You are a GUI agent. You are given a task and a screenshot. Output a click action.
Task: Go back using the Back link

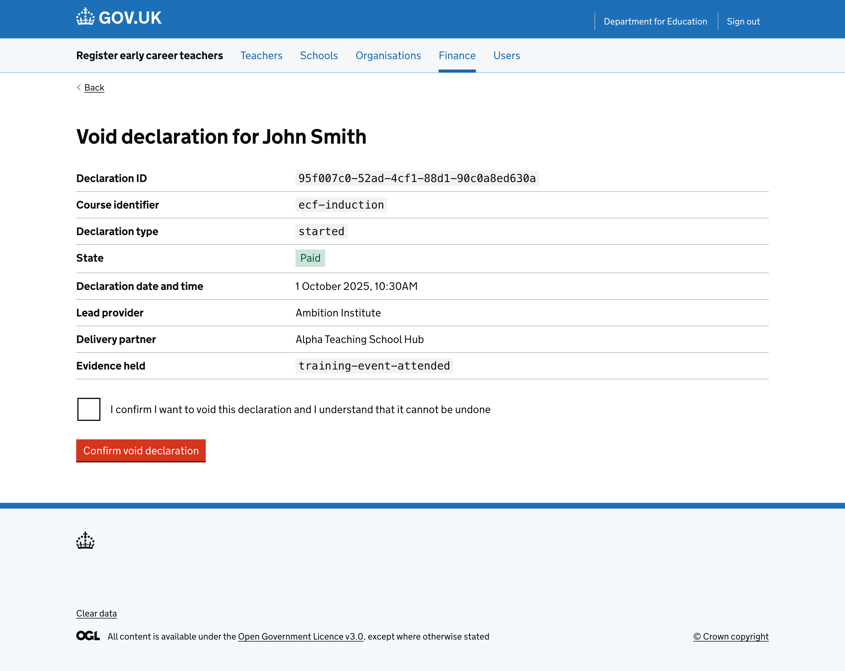94,87
